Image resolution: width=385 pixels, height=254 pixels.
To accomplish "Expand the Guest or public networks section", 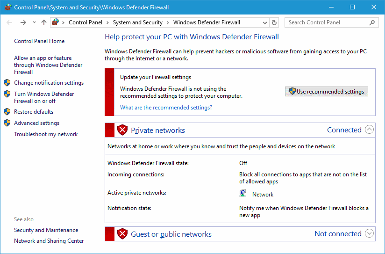I will coord(370,233).
